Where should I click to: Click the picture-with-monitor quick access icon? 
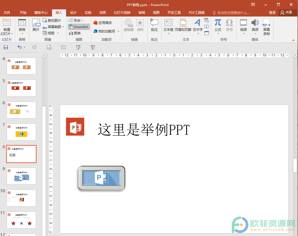click(49, 47)
